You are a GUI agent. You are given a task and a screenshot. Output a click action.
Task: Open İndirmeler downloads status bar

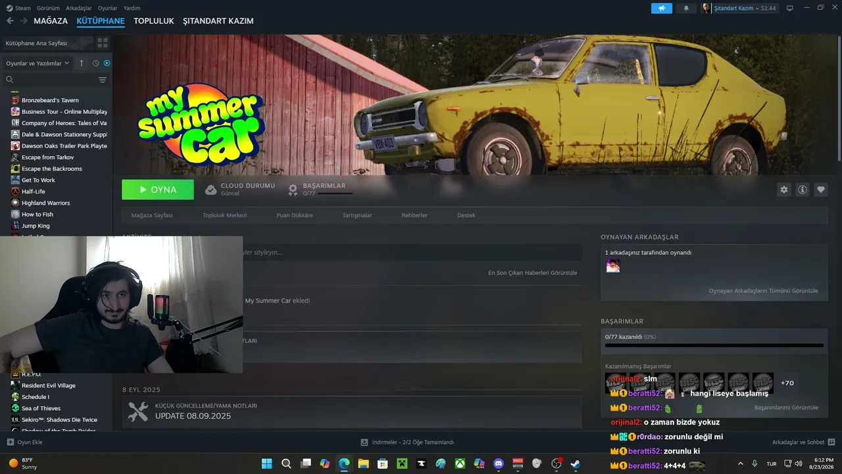click(408, 442)
